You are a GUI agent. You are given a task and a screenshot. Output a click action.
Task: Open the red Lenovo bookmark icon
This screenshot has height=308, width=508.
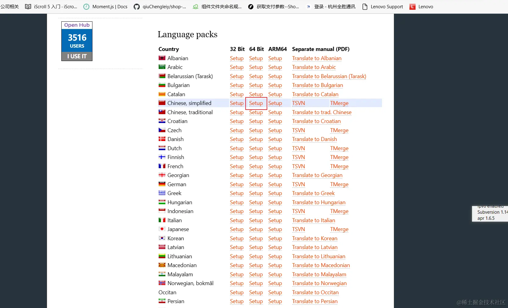coord(413,7)
